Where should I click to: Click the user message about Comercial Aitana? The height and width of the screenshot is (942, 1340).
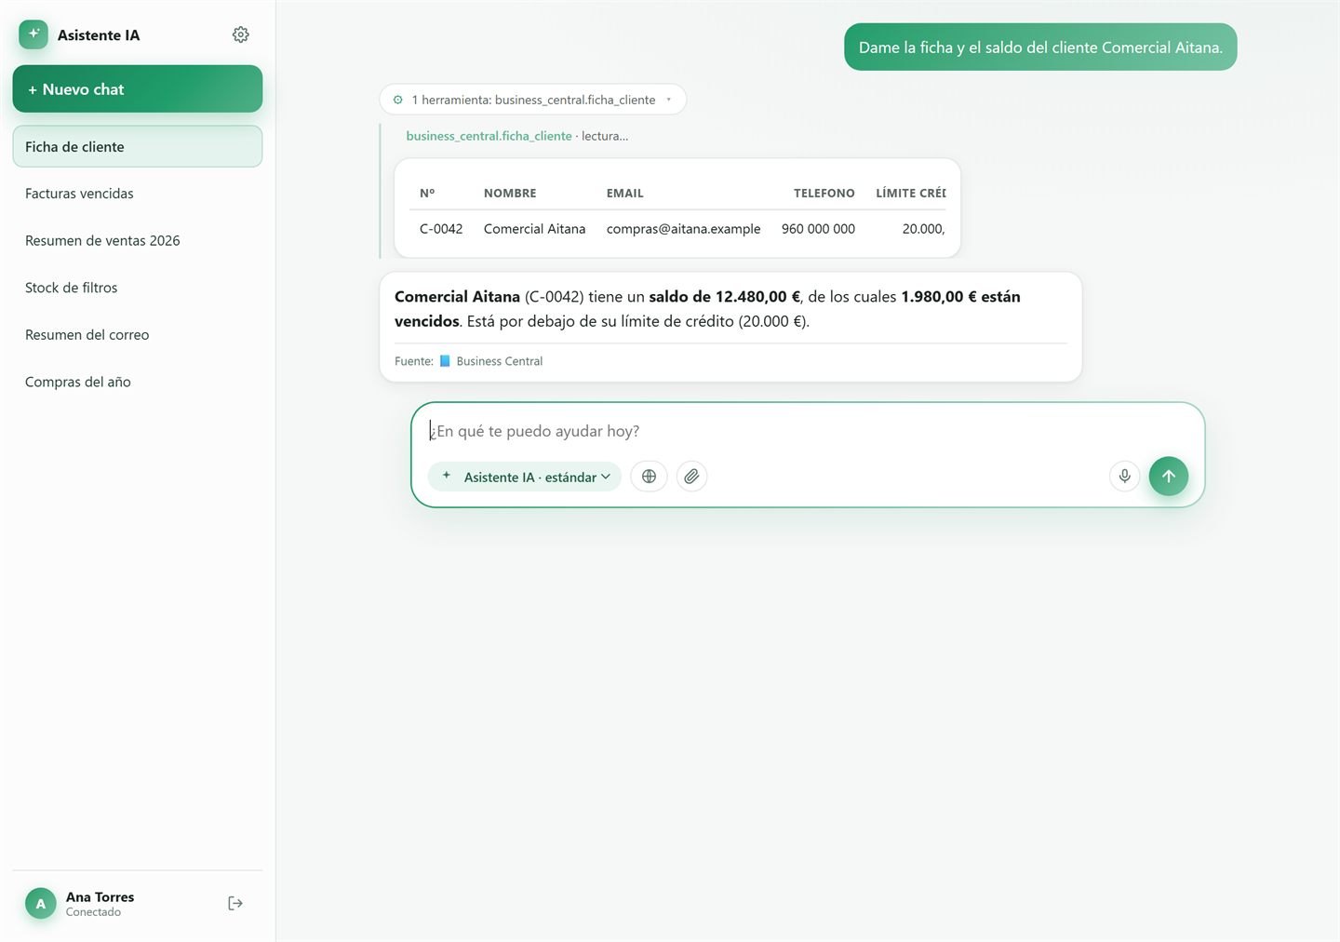tap(1040, 47)
